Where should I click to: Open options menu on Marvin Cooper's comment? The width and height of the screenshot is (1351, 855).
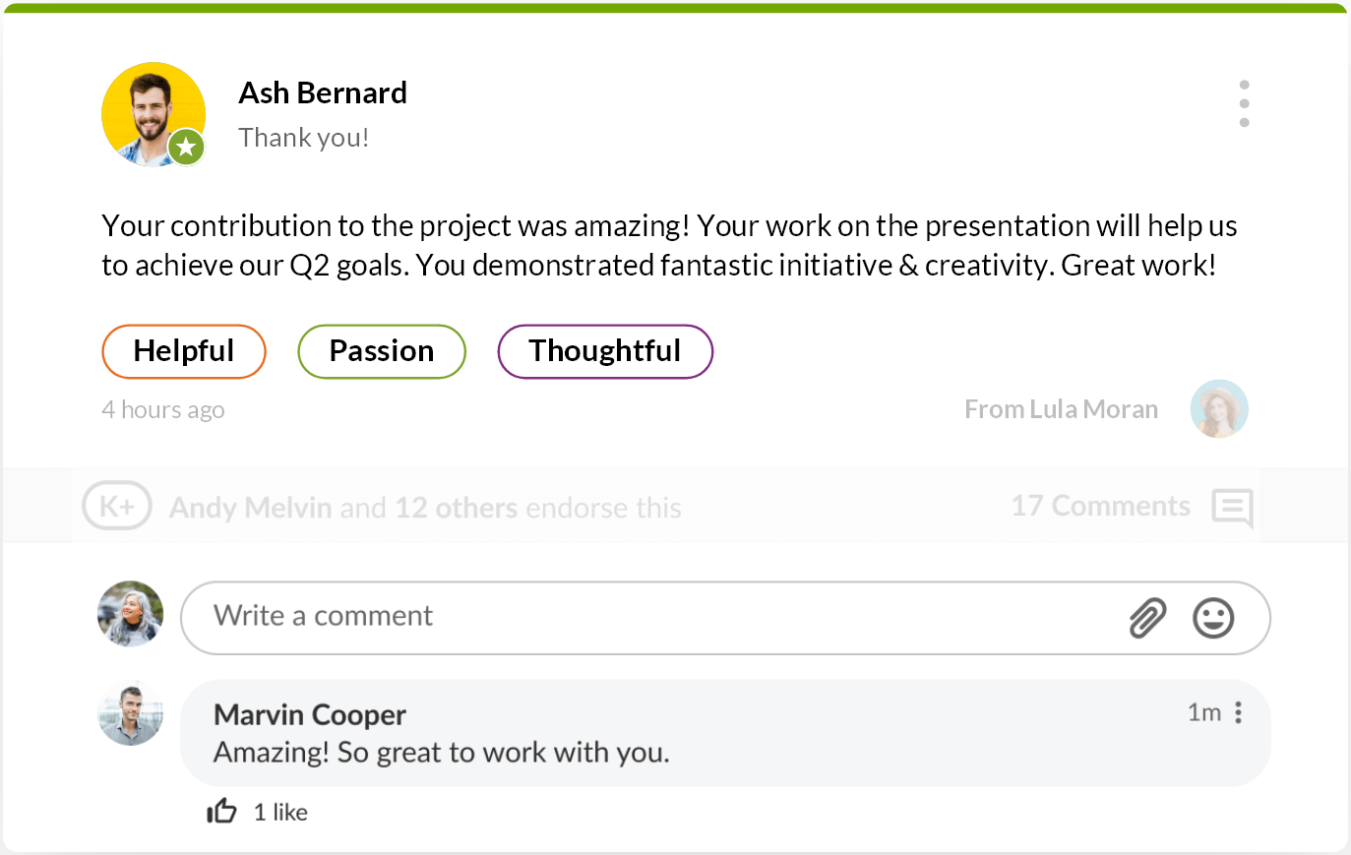coord(1238,712)
